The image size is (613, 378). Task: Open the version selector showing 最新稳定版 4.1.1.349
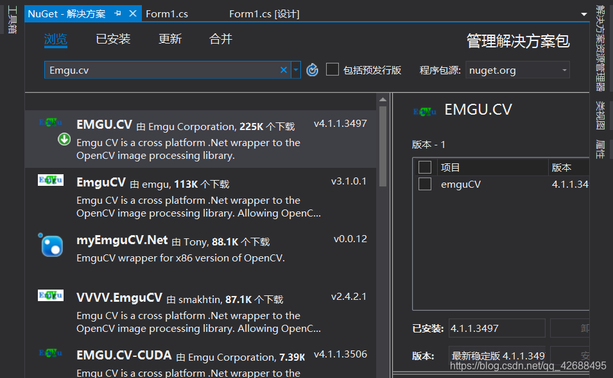(497, 356)
